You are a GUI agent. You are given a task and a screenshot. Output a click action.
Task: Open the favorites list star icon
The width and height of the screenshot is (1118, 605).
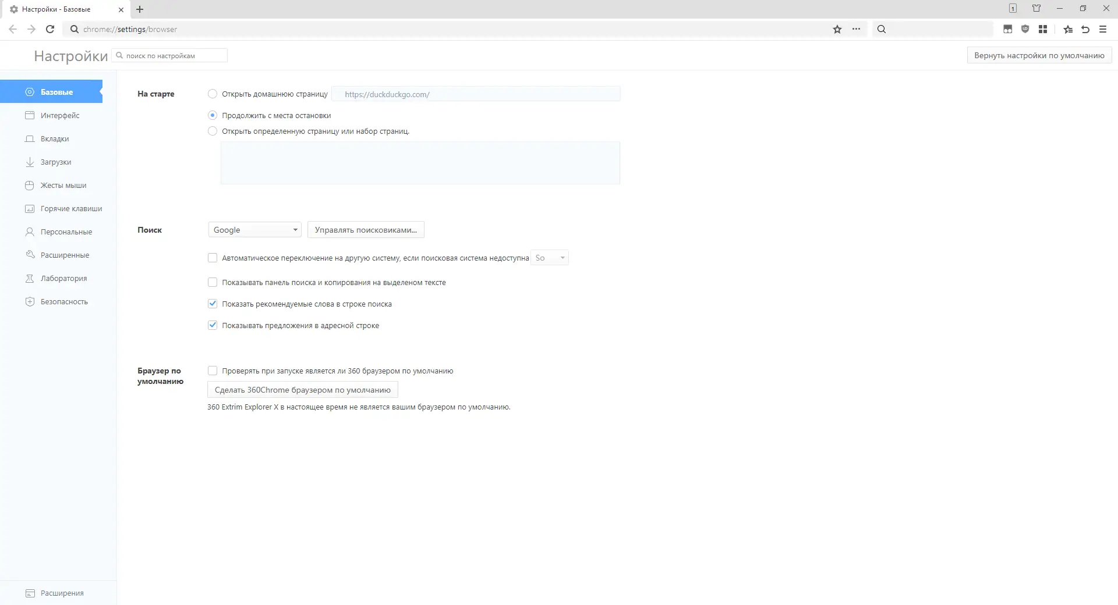click(1068, 29)
